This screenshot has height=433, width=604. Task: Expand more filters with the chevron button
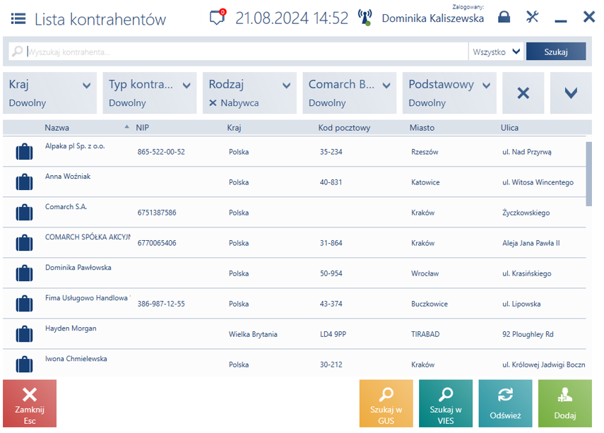tap(571, 93)
